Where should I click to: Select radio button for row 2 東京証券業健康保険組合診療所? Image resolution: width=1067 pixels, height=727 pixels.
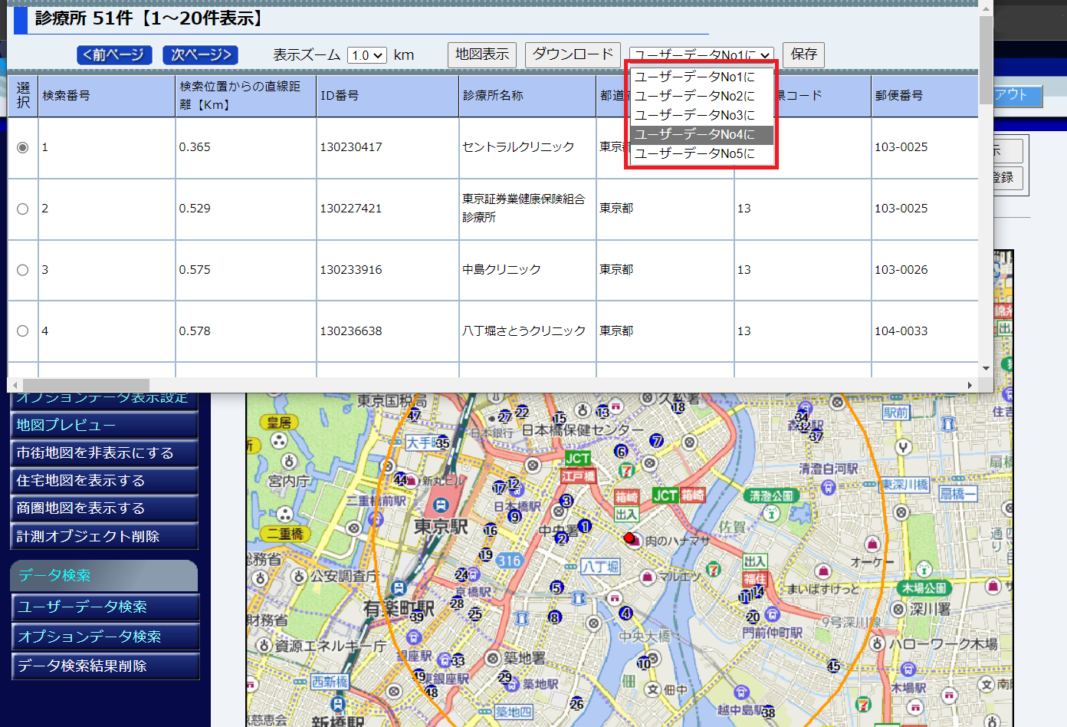pos(23,209)
